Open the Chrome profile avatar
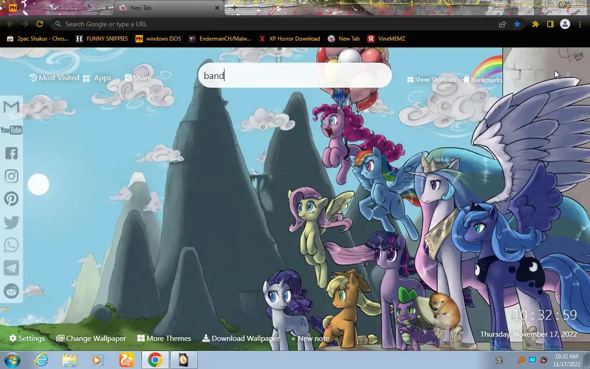The width and height of the screenshot is (590, 369). point(565,24)
